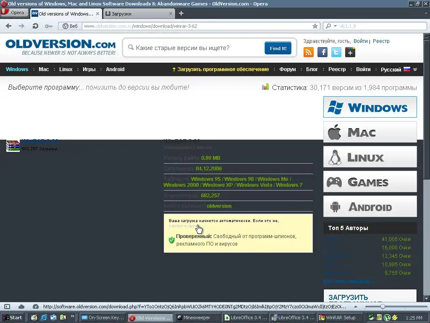Image resolution: width=430 pixels, height=323 pixels.
Task: Open the Windows Start button
Action: (13, 318)
